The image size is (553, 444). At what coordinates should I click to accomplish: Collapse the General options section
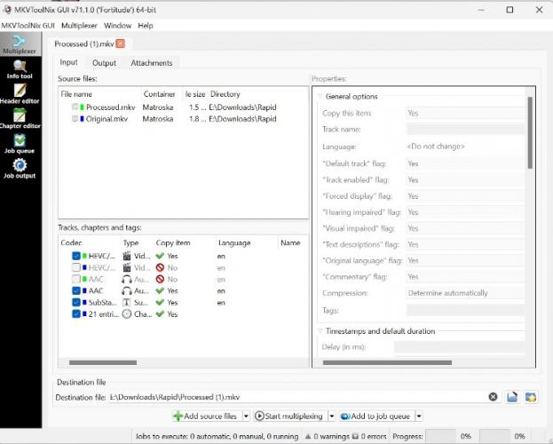click(320, 97)
